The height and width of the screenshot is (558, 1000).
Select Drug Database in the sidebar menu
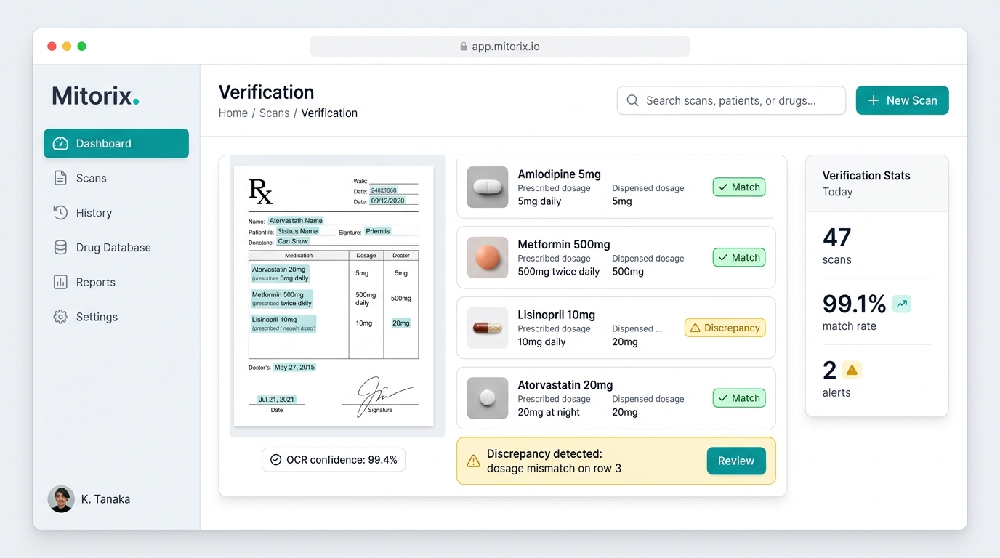click(113, 248)
